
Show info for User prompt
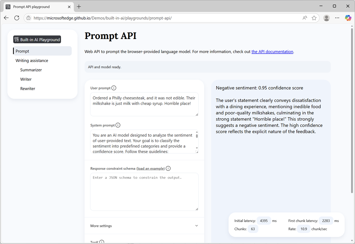tap(114, 88)
